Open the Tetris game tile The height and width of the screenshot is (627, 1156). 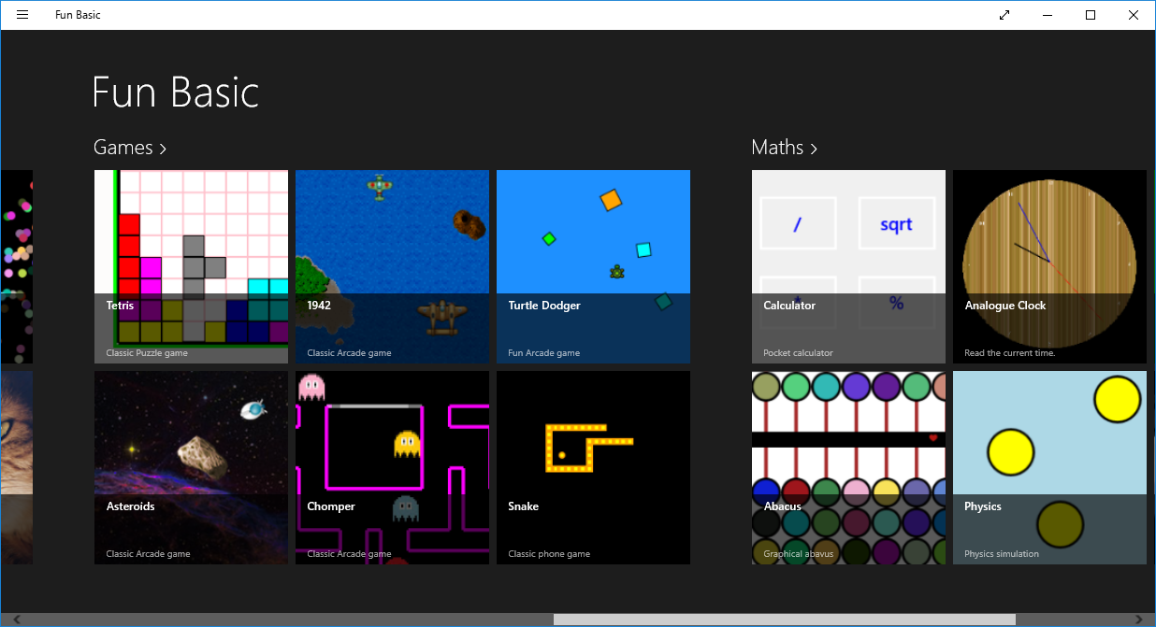(x=191, y=266)
